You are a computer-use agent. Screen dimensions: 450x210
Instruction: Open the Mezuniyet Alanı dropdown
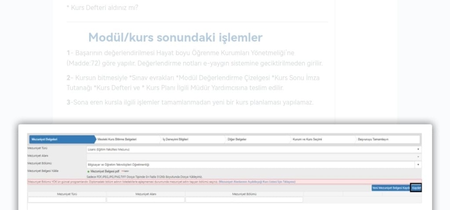[x=418, y=157]
